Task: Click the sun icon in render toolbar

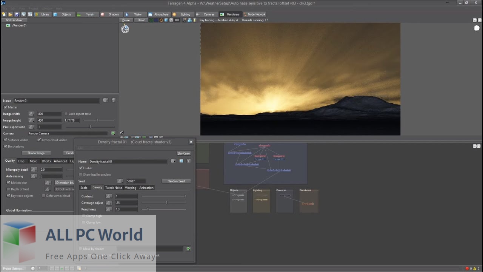Action: (161, 20)
